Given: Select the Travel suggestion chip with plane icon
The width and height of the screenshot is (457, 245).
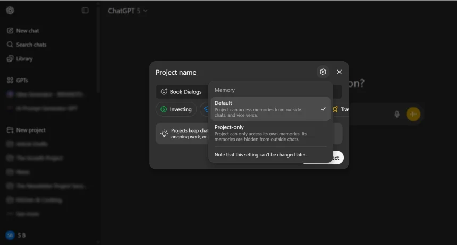Looking at the screenshot, I should click(x=341, y=109).
